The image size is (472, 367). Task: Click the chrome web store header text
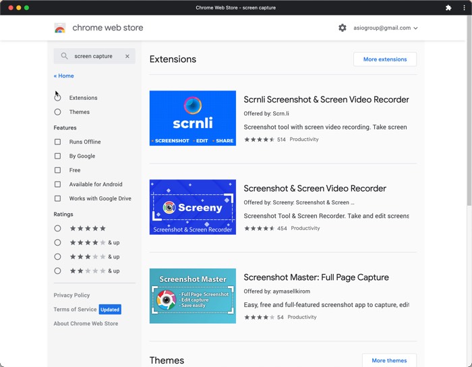(x=108, y=28)
